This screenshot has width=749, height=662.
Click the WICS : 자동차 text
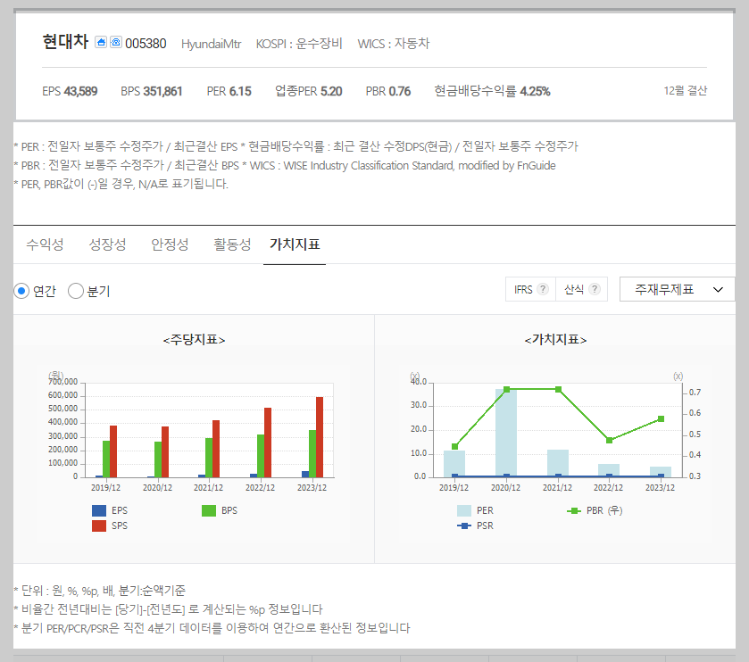coord(394,44)
